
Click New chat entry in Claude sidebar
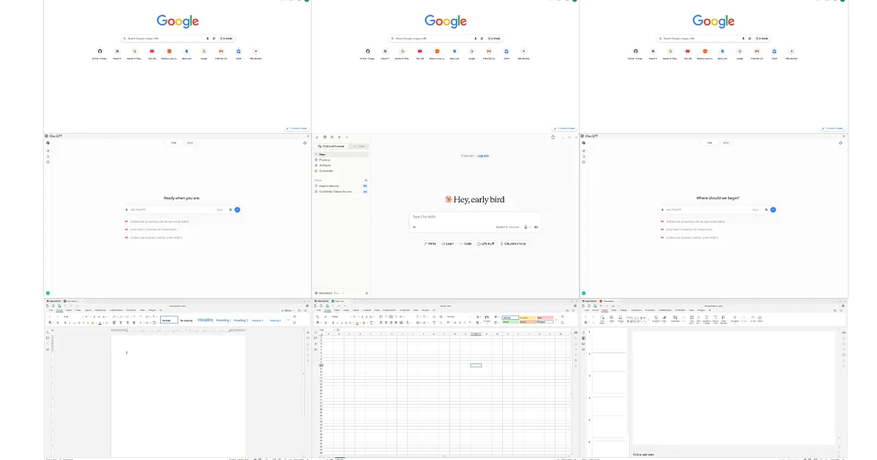(341, 154)
